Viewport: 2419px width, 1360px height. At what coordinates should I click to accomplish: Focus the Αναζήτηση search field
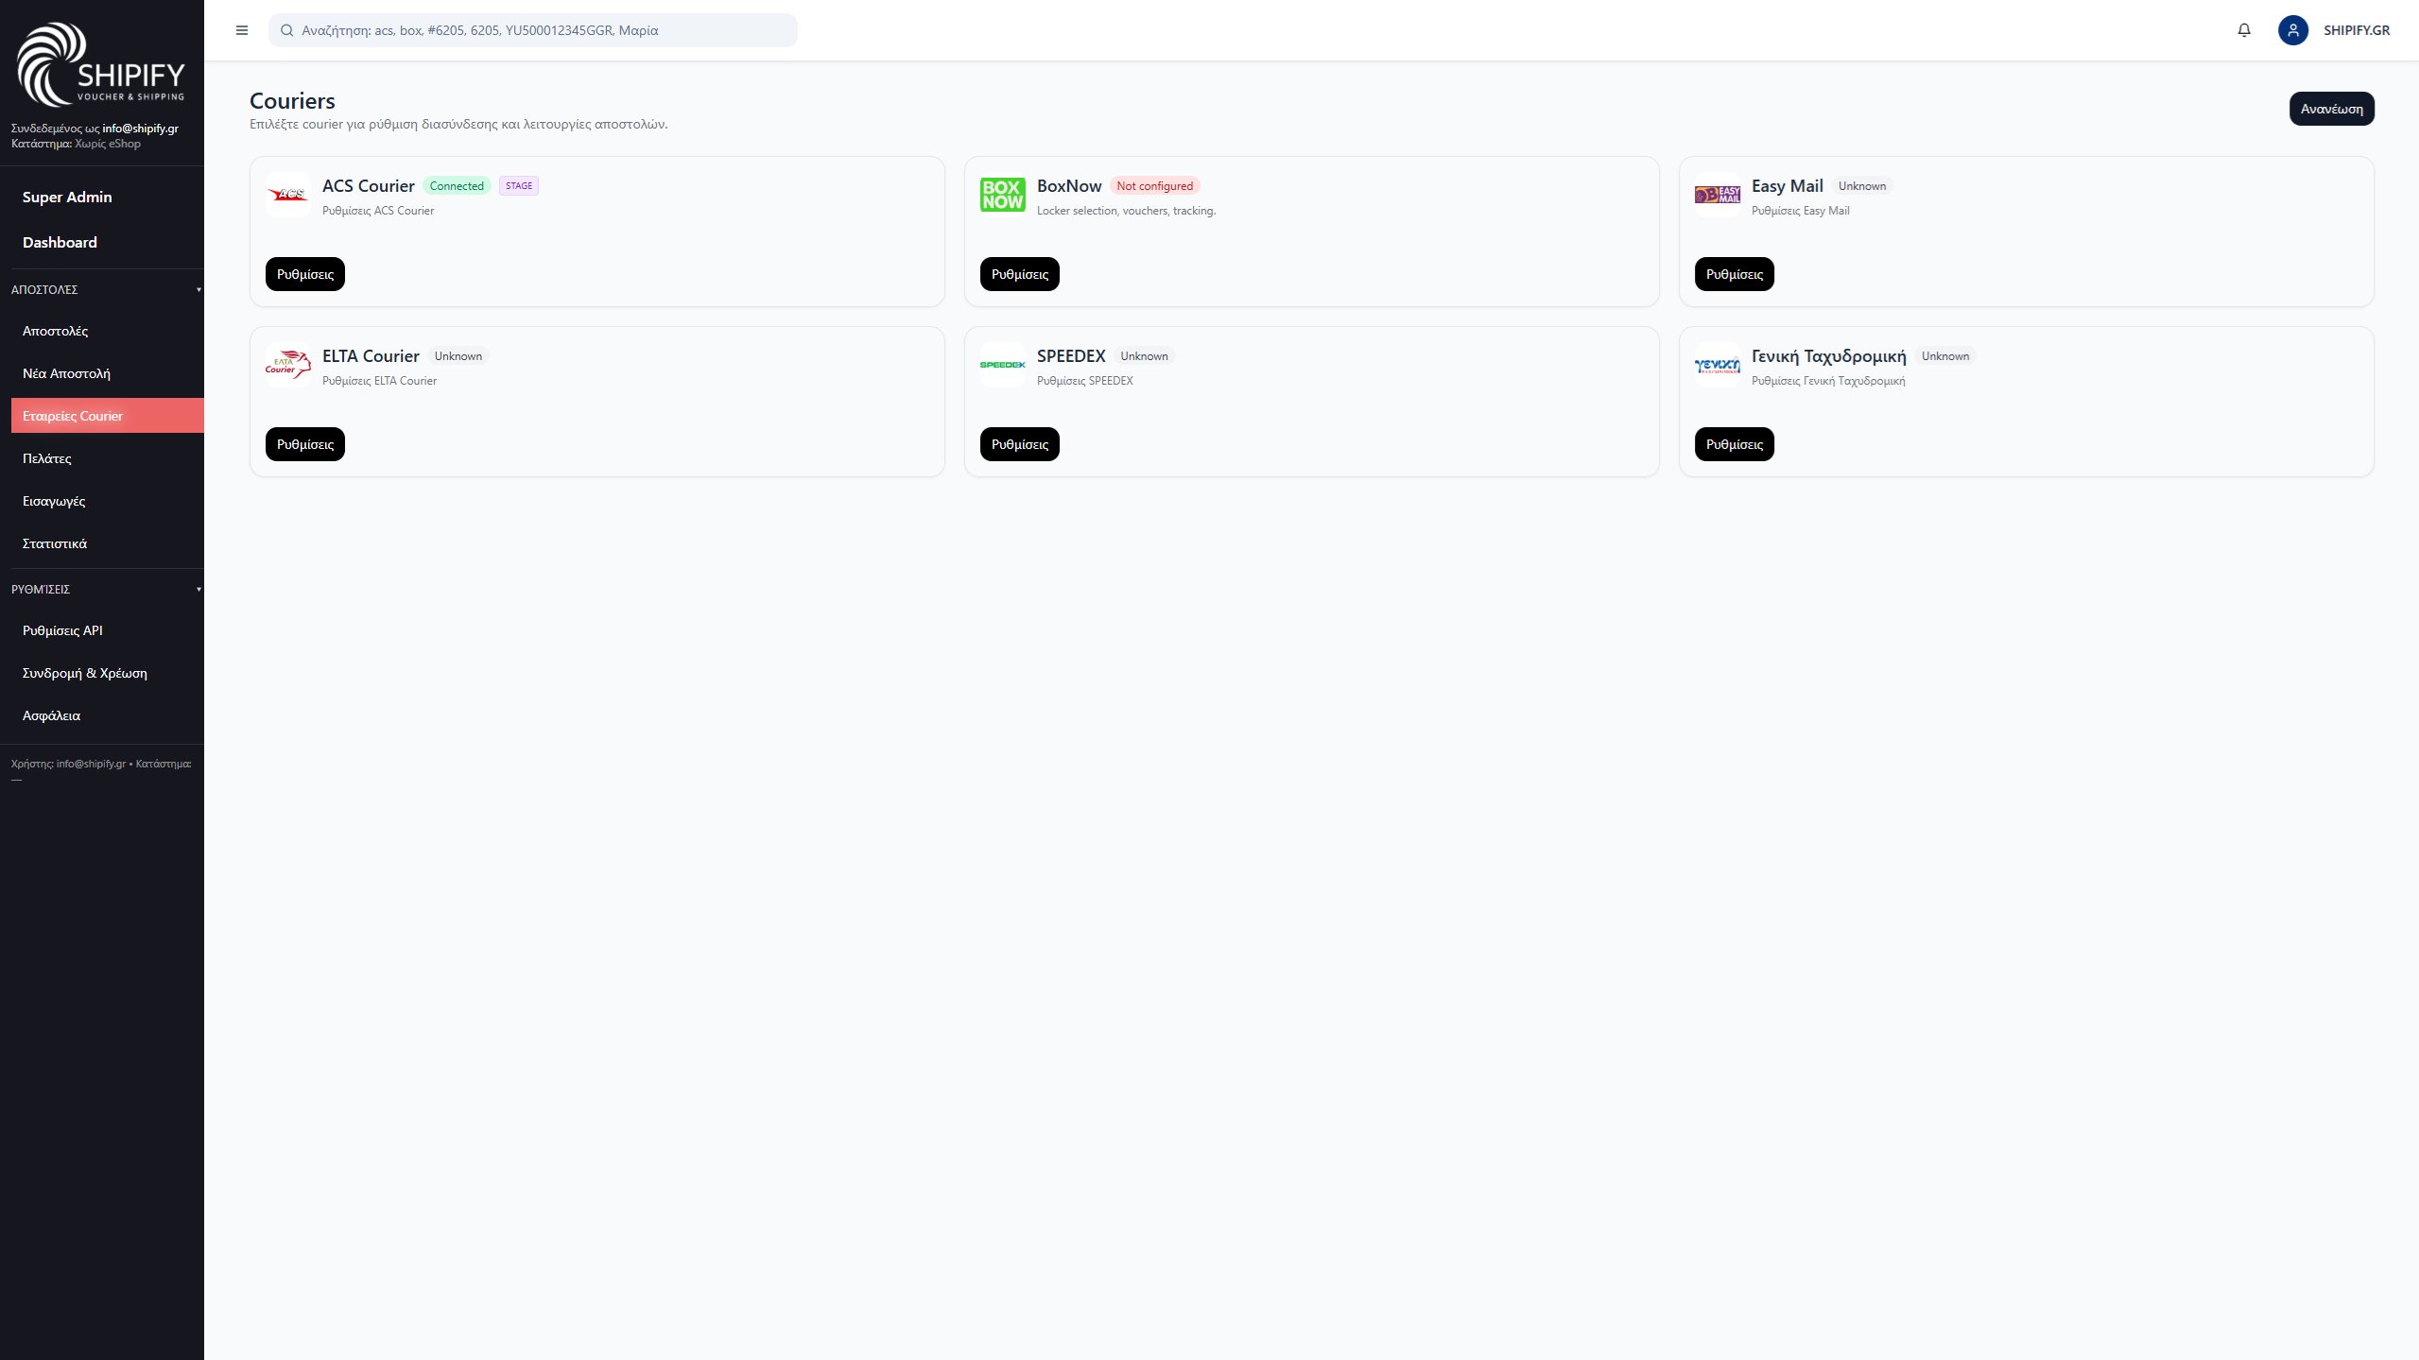pos(539,30)
